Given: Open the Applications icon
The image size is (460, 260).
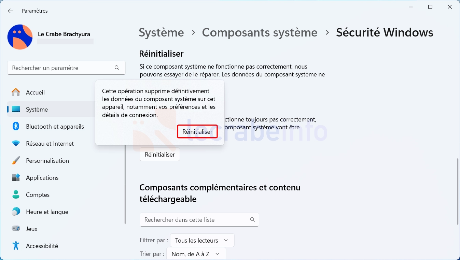Looking at the screenshot, I should click(16, 177).
